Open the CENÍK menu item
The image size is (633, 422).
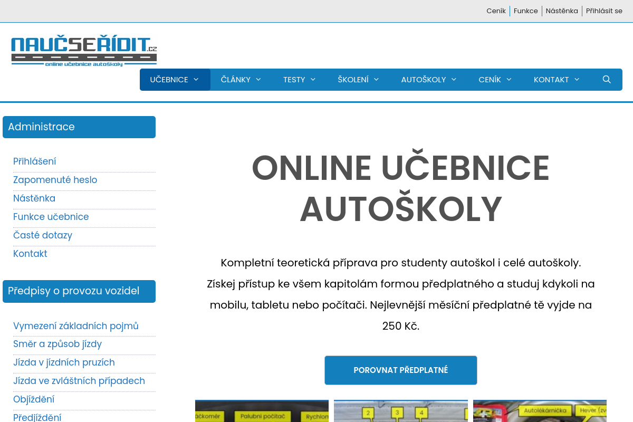pos(490,79)
